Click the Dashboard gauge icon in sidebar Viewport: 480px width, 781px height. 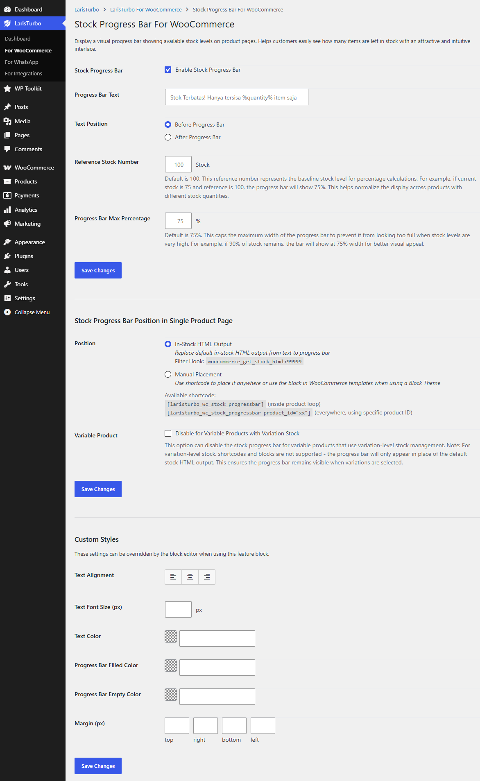pyautogui.click(x=7, y=9)
